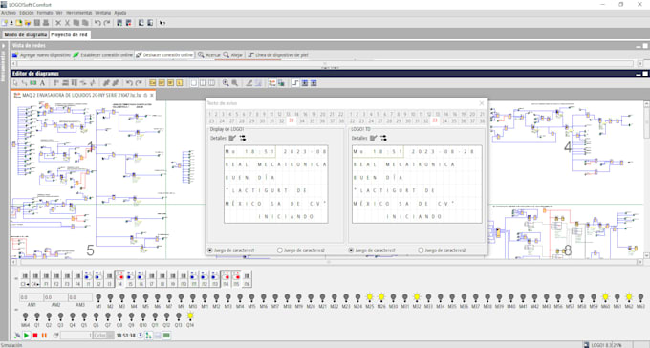Click the simulation cycle count field
This screenshot has width=650, height=348.
[x=76, y=336]
